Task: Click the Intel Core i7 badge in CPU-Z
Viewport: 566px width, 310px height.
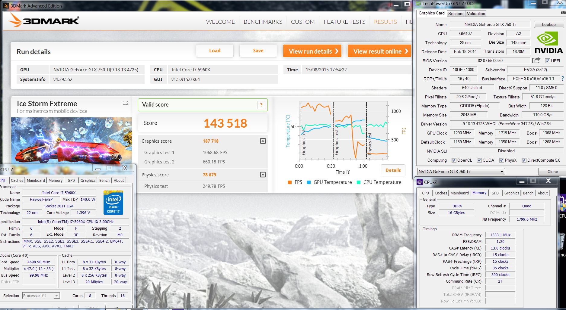Action: pos(113,202)
